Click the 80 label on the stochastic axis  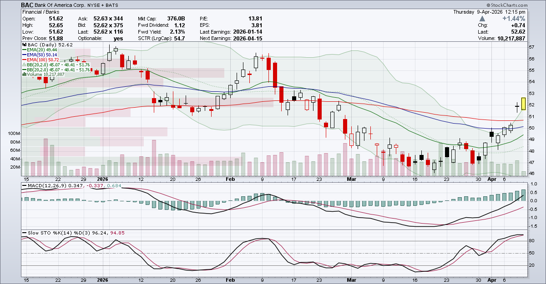pos(531,241)
